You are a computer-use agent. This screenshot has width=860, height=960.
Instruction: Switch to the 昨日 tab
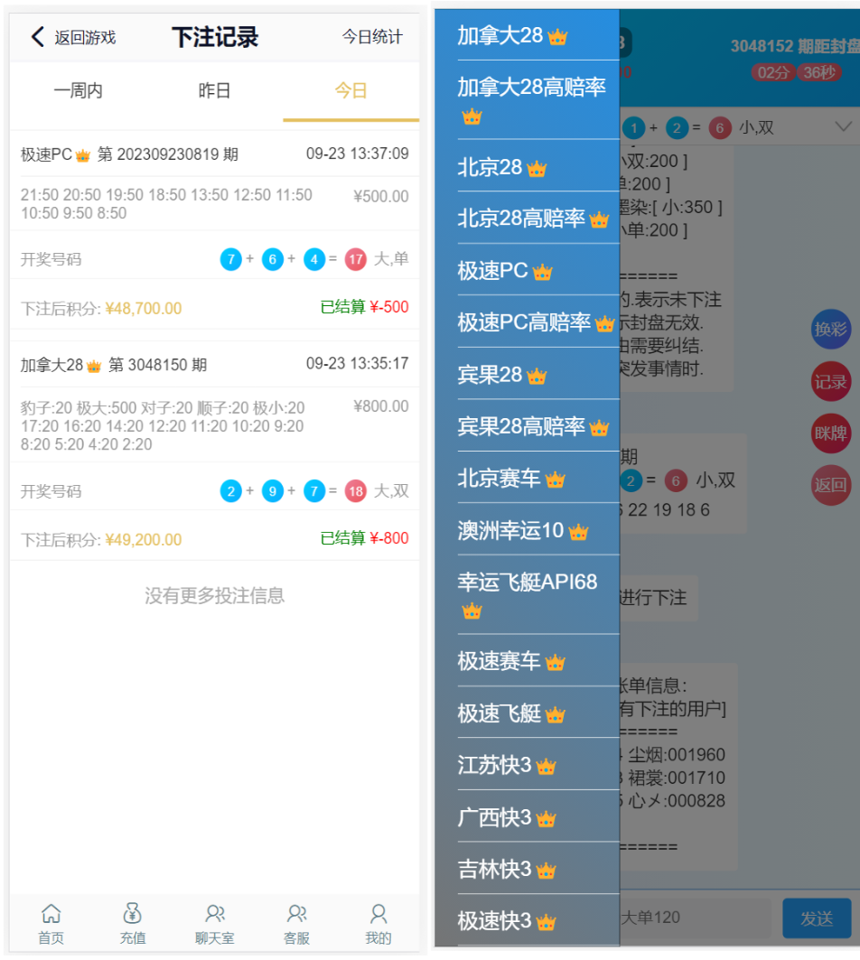tap(215, 90)
